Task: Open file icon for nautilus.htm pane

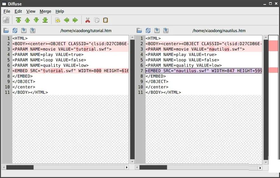Action: (x=139, y=31)
